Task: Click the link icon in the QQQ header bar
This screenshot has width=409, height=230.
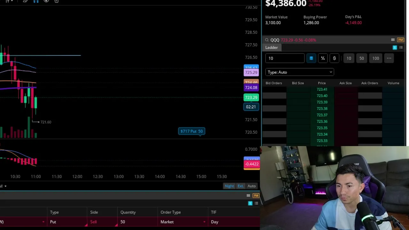Action: [393, 40]
